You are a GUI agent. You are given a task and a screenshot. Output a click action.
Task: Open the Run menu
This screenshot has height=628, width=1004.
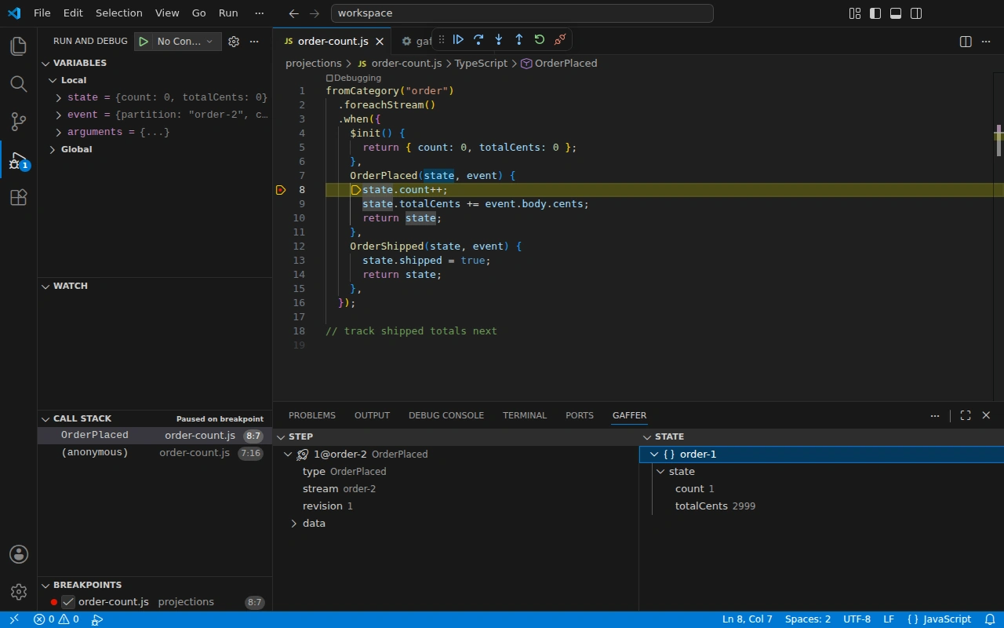228,13
